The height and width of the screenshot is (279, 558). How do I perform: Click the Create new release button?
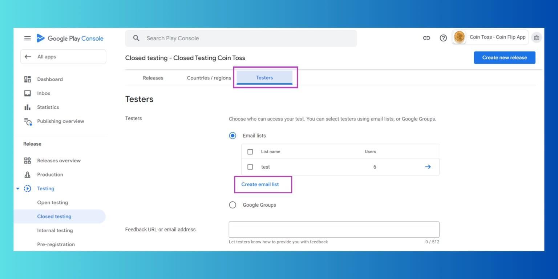[x=505, y=57]
